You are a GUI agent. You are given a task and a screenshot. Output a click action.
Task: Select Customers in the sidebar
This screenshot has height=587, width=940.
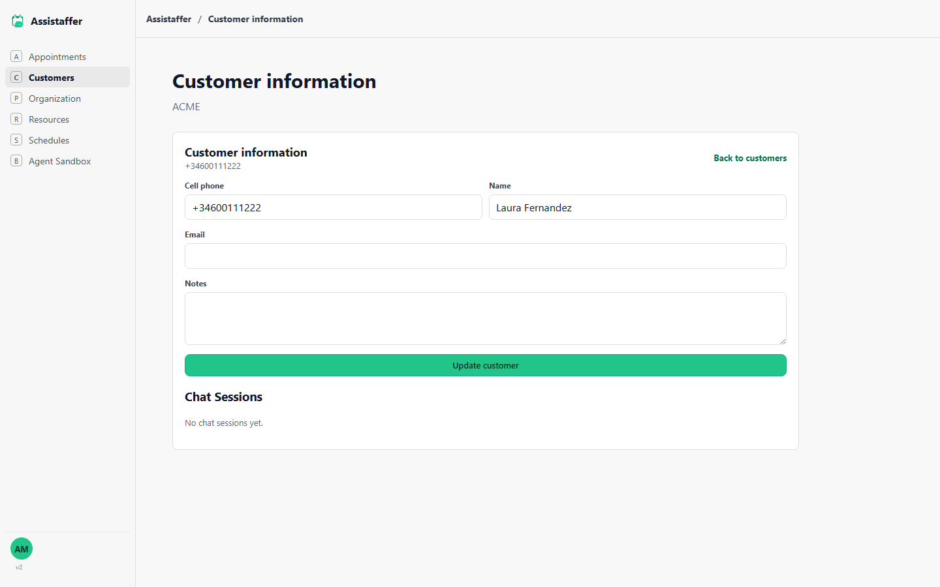point(68,78)
